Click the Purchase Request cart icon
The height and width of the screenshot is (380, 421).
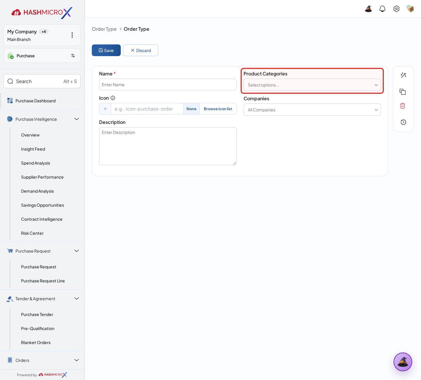[x=10, y=251]
